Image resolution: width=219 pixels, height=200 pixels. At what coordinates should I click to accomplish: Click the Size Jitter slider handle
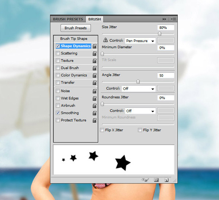pyautogui.click(x=160, y=34)
